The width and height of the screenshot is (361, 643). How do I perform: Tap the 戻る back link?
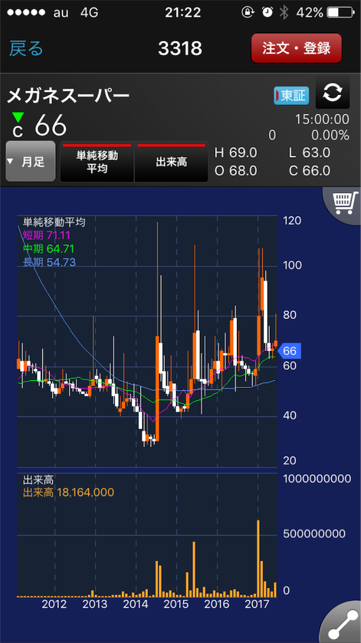26,48
